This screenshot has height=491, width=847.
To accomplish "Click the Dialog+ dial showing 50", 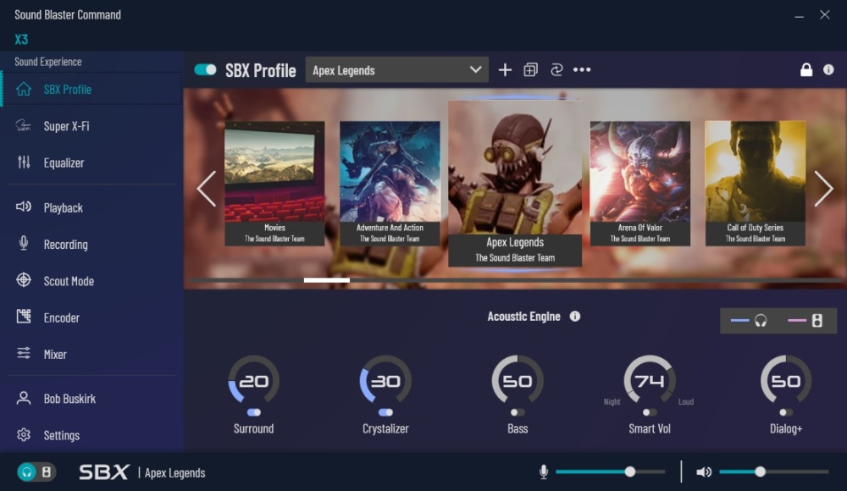I will [x=786, y=380].
